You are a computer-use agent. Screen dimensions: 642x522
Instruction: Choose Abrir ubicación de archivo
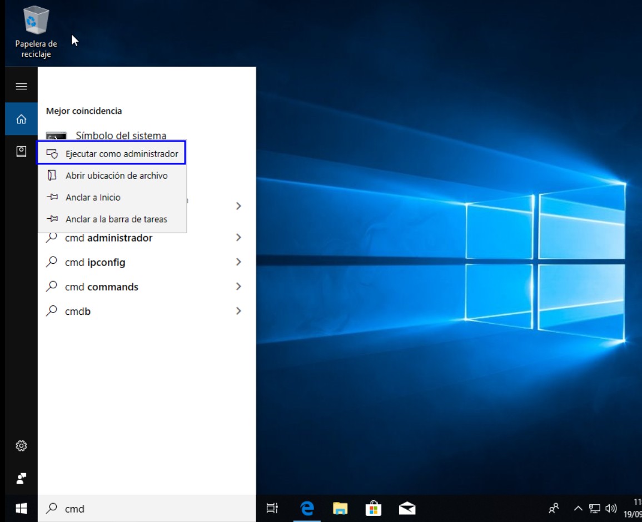(112, 175)
